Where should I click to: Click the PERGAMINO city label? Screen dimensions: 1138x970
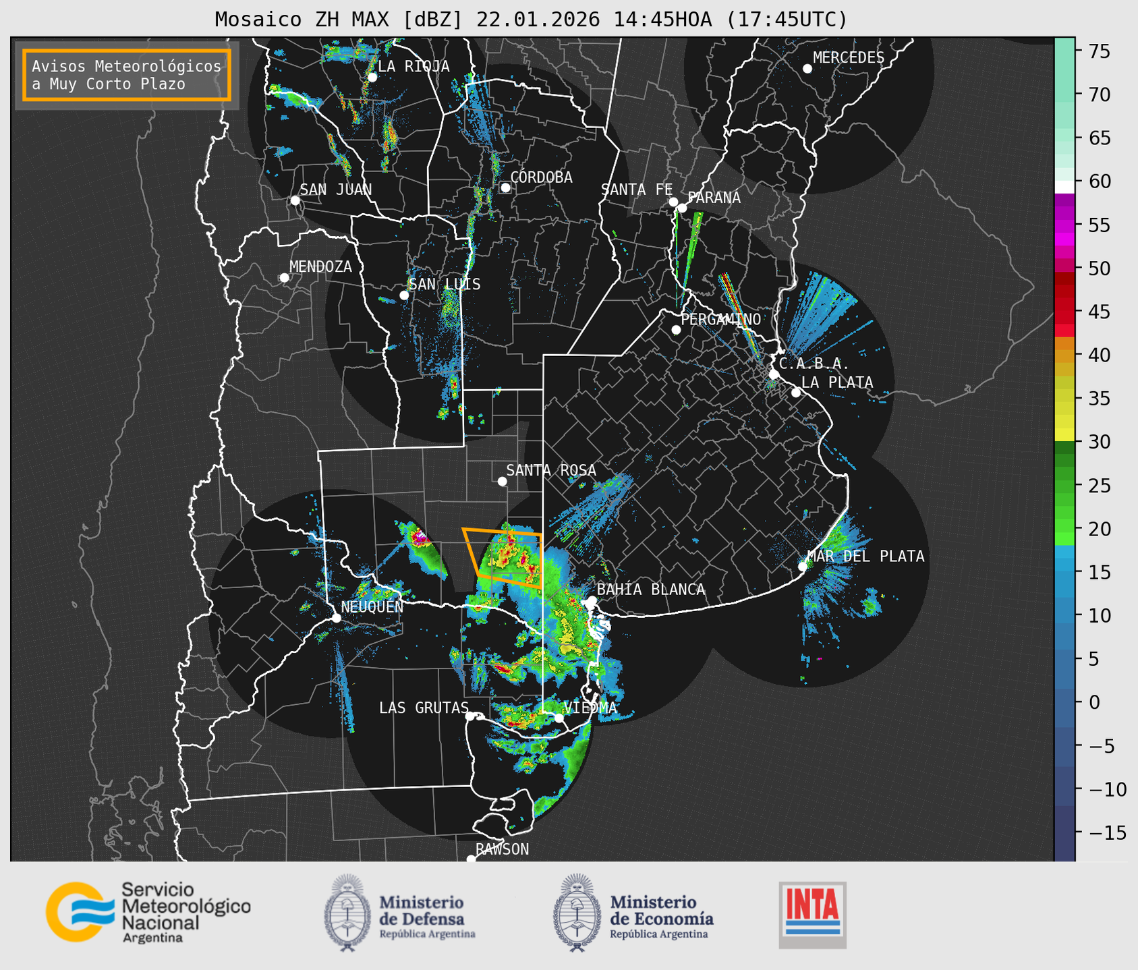tap(720, 319)
